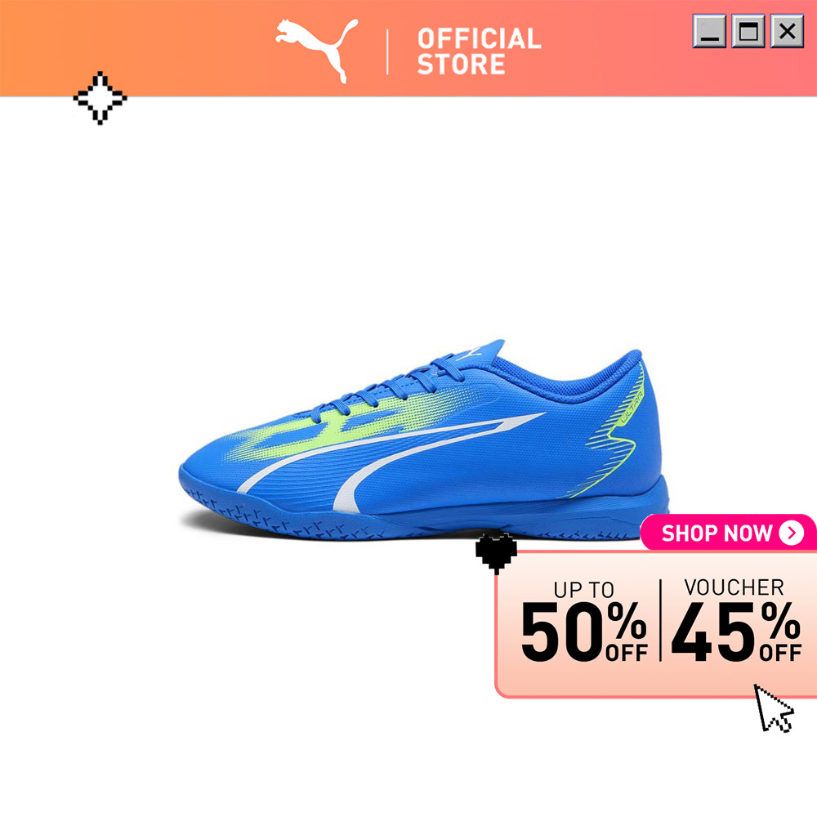Click the vertical divider between offers

click(x=660, y=620)
